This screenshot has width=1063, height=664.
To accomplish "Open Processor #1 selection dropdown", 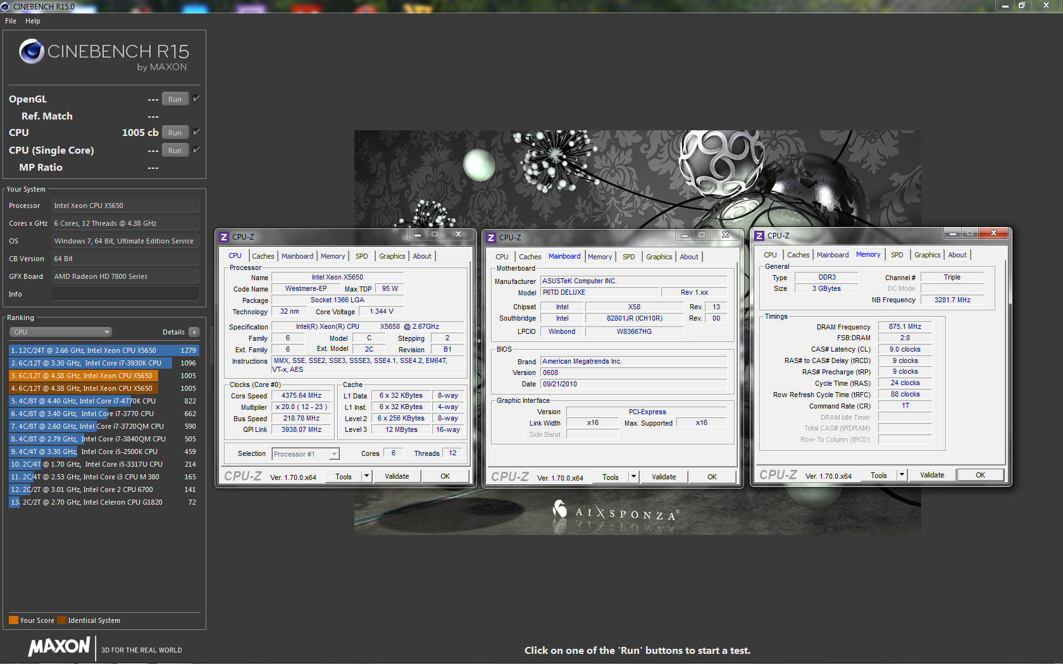I will coord(306,454).
